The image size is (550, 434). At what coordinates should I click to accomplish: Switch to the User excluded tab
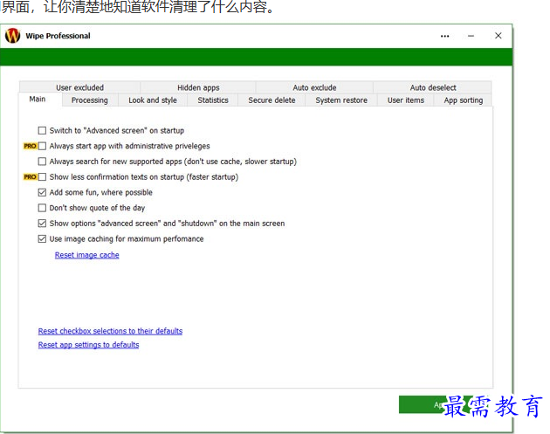79,87
